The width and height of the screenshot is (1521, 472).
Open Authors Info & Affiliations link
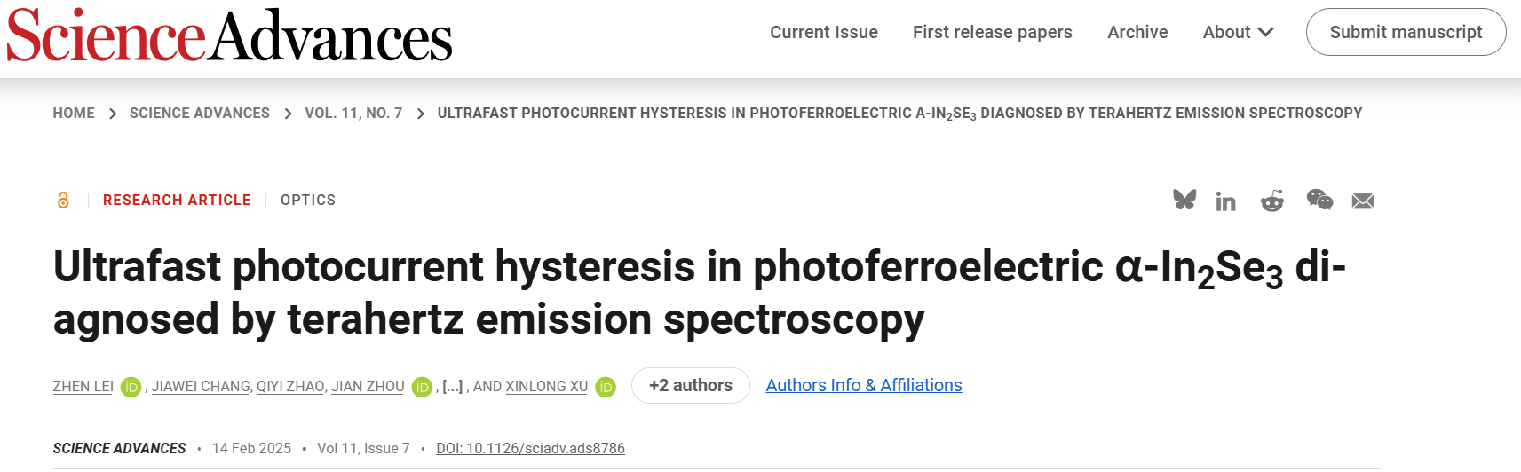864,386
